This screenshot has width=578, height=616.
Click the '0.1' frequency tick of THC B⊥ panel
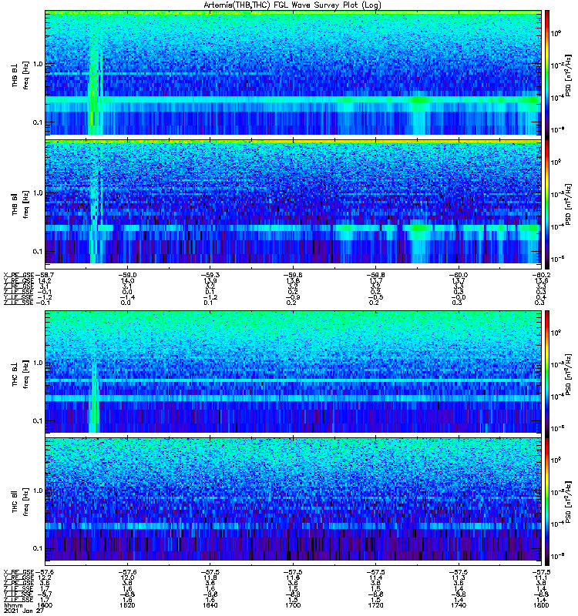(38, 420)
